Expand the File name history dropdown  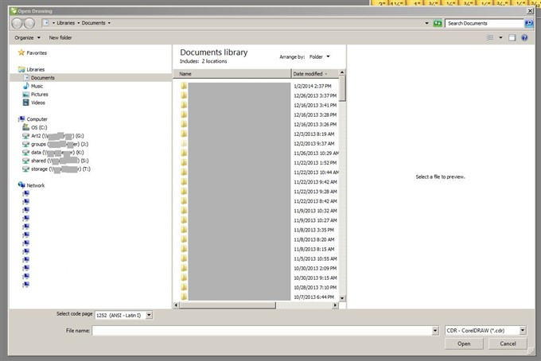(x=435, y=331)
